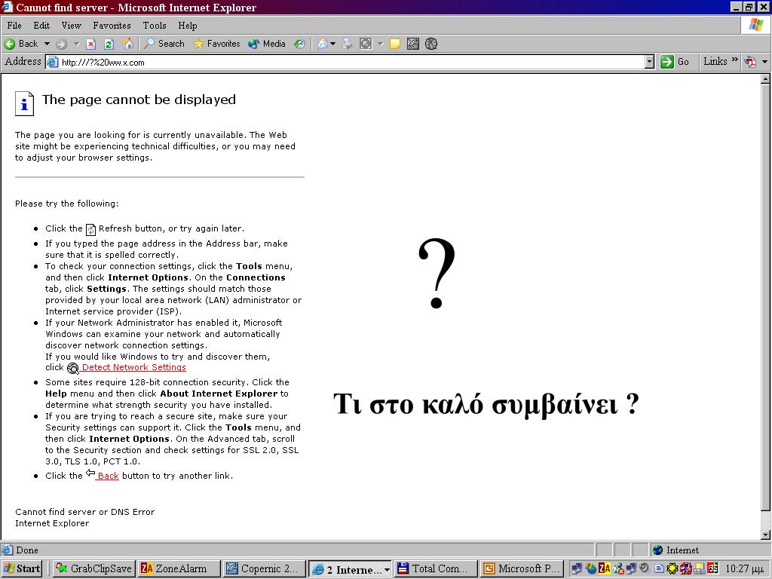Open the Tools menu

155,26
